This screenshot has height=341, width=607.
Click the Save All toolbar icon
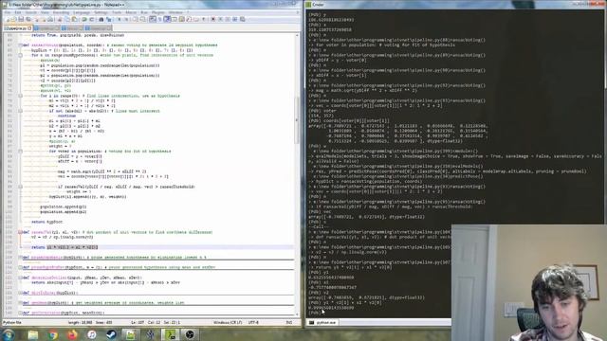click(x=28, y=19)
